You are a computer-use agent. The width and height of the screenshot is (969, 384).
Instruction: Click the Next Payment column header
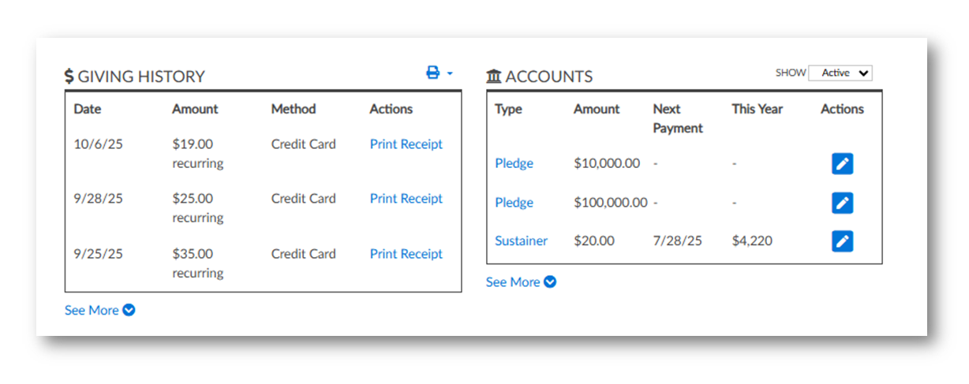coord(677,118)
